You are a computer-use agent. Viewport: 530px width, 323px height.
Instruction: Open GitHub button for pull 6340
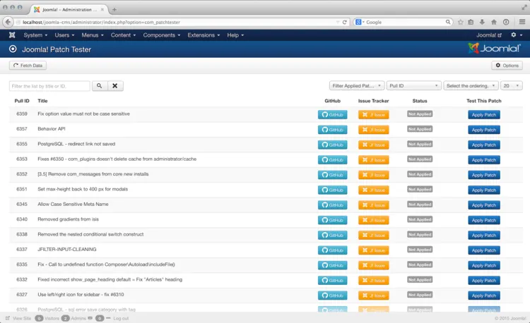pyautogui.click(x=332, y=220)
